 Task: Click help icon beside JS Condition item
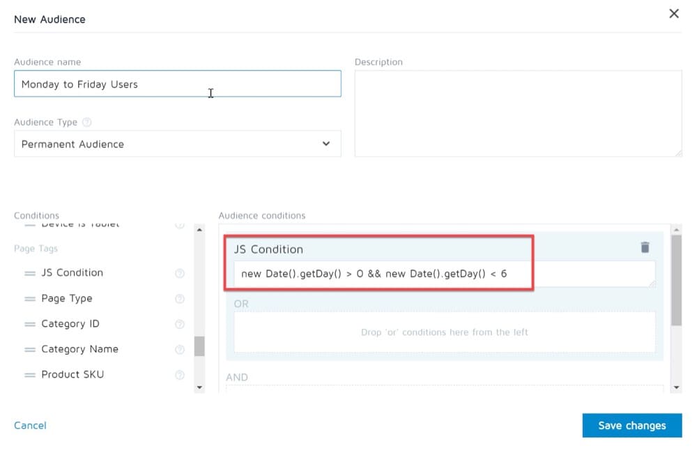click(180, 273)
